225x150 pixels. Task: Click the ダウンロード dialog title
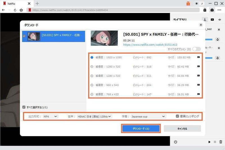[x=31, y=25]
